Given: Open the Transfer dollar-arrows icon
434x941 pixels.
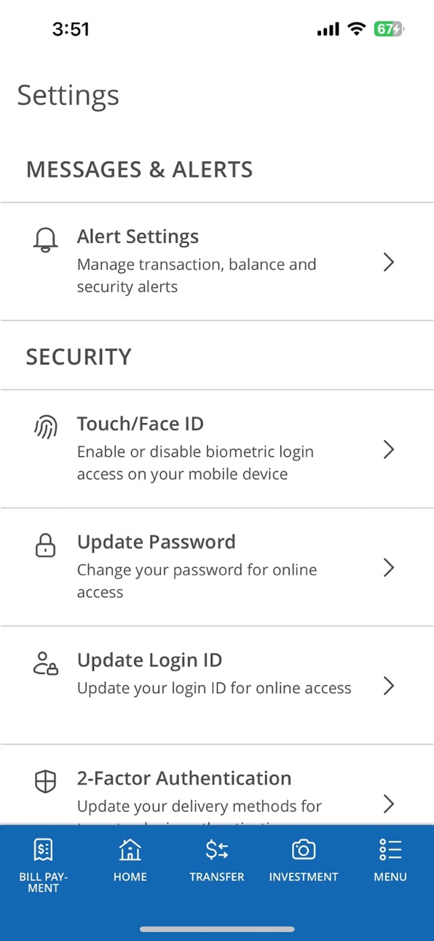Looking at the screenshot, I should [217, 850].
